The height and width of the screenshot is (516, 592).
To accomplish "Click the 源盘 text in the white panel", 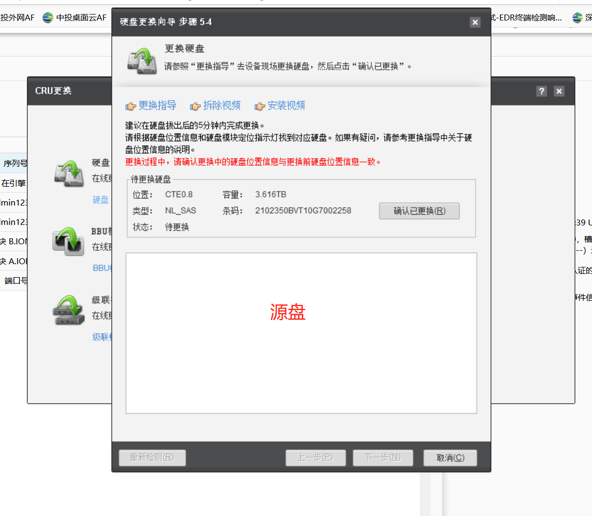I will (288, 313).
